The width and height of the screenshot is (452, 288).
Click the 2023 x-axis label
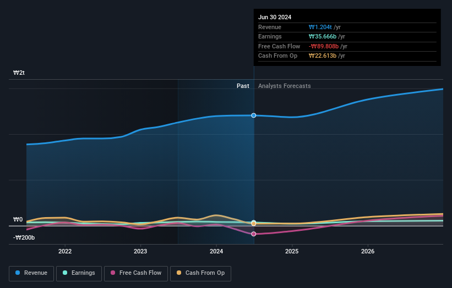(140, 251)
